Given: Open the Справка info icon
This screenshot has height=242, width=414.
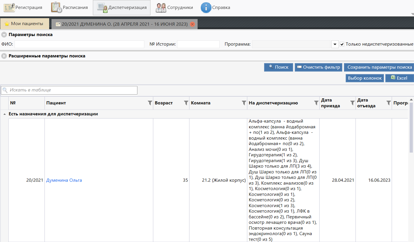Looking at the screenshot, I should pos(206,8).
